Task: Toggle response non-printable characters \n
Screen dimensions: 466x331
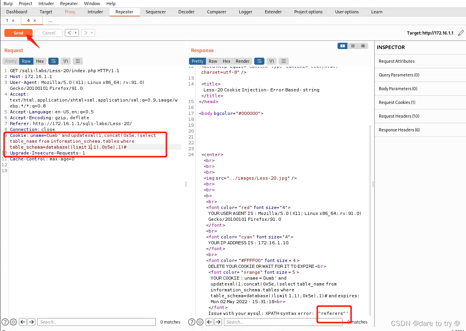Action: 272,61
